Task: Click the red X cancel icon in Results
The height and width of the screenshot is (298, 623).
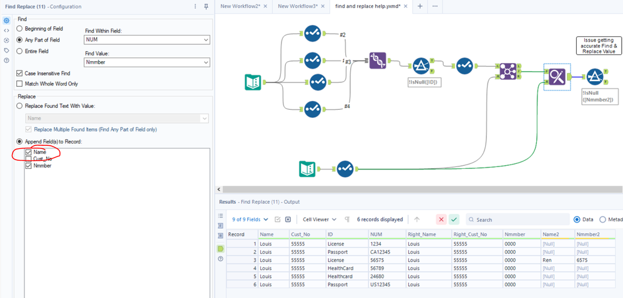Action: [441, 219]
